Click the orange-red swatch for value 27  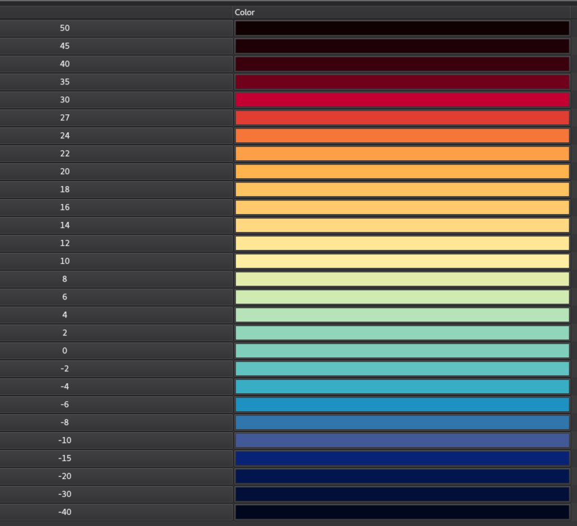[401, 118]
